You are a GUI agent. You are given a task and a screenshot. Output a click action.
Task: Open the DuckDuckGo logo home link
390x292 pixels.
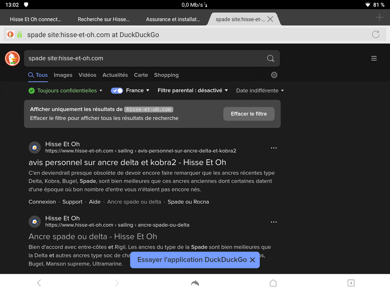12,58
